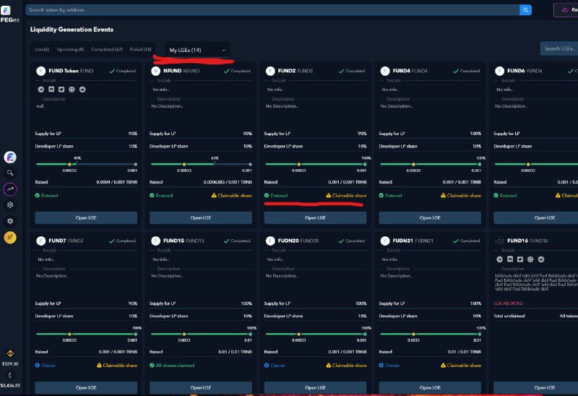The width and height of the screenshot is (578, 396).
Task: Click Claimable share on the FUDN20 card
Action: pyautogui.click(x=347, y=366)
